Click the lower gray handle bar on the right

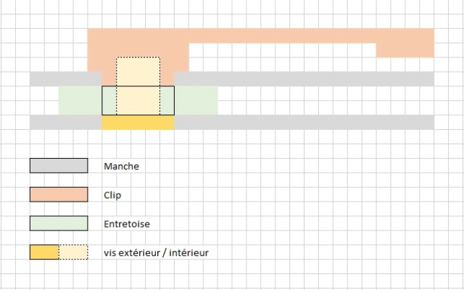click(304, 123)
